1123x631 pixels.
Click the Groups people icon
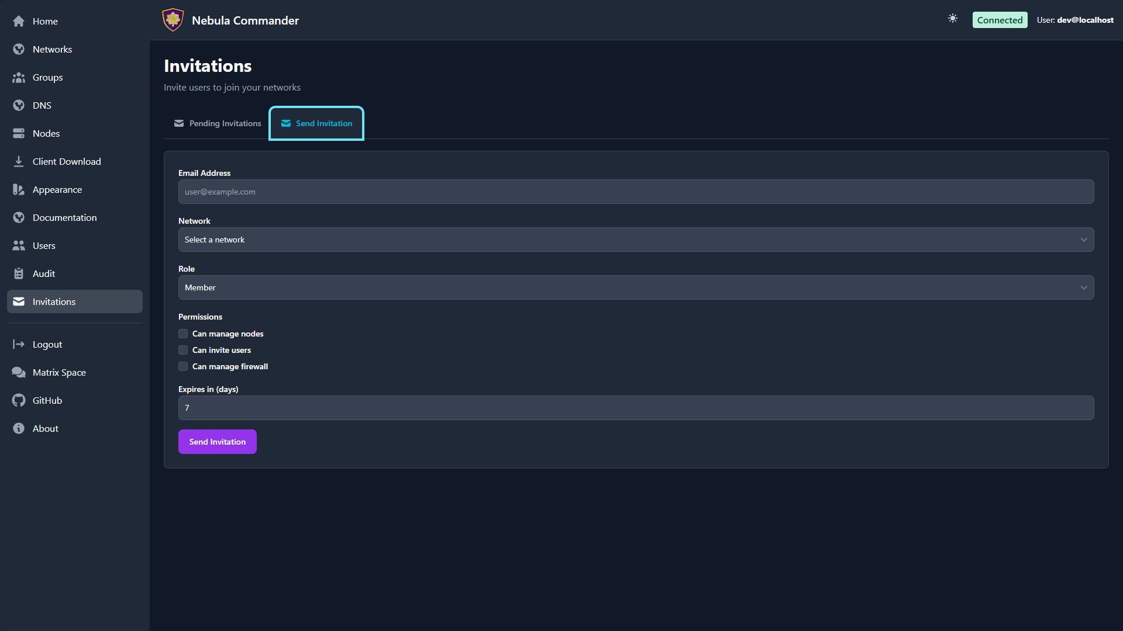[19, 77]
